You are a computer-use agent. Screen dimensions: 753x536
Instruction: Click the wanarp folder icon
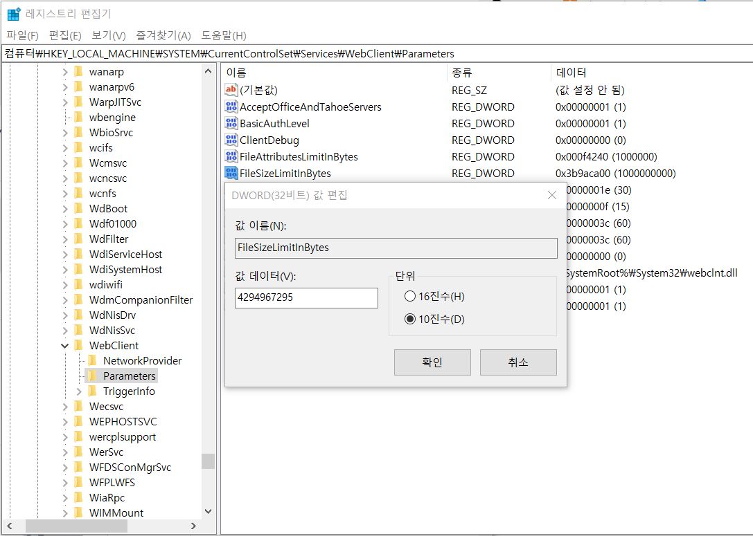(x=79, y=72)
